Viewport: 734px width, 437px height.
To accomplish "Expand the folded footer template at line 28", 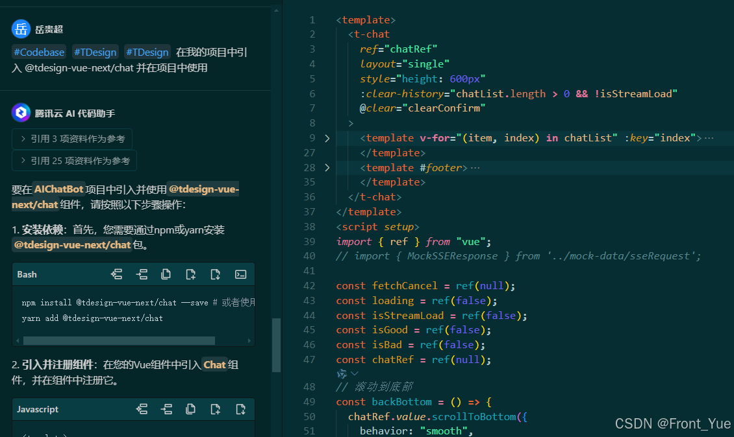I will [327, 168].
